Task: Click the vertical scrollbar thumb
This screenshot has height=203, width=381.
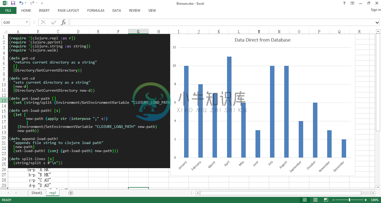Action: (378, 83)
